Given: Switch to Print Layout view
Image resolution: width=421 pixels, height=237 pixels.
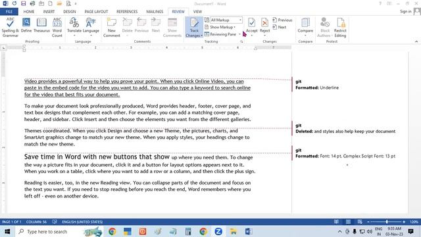Looking at the screenshot, I should coord(348,222).
